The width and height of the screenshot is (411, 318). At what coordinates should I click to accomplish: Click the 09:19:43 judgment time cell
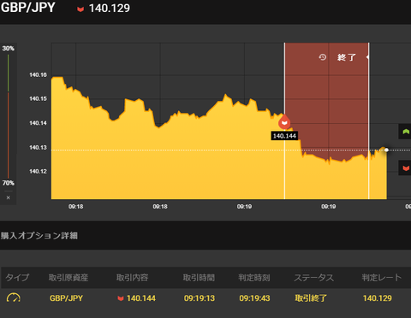[x=254, y=298]
